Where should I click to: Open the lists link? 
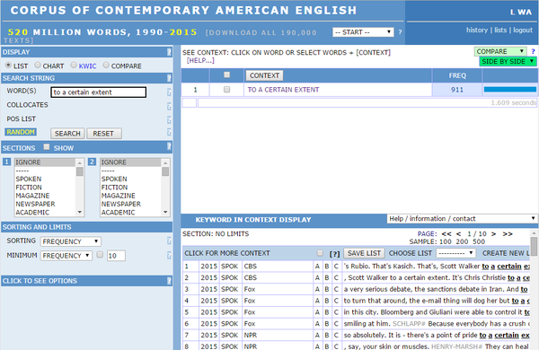tap(500, 30)
